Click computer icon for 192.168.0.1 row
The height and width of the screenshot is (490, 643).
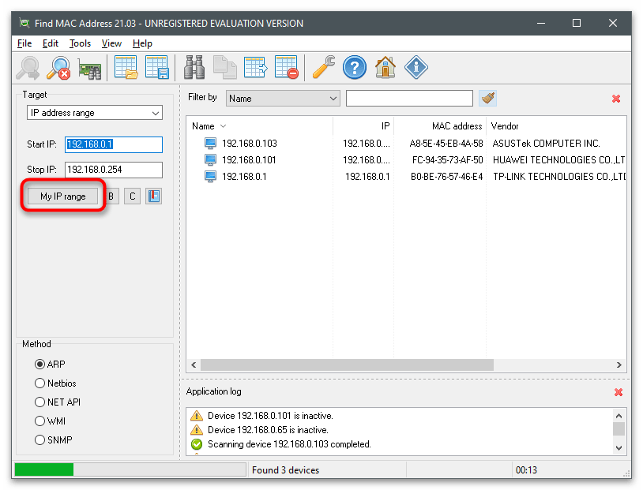[210, 177]
